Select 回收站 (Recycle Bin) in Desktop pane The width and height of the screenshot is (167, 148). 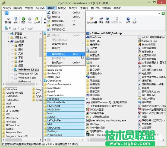coord(92,48)
